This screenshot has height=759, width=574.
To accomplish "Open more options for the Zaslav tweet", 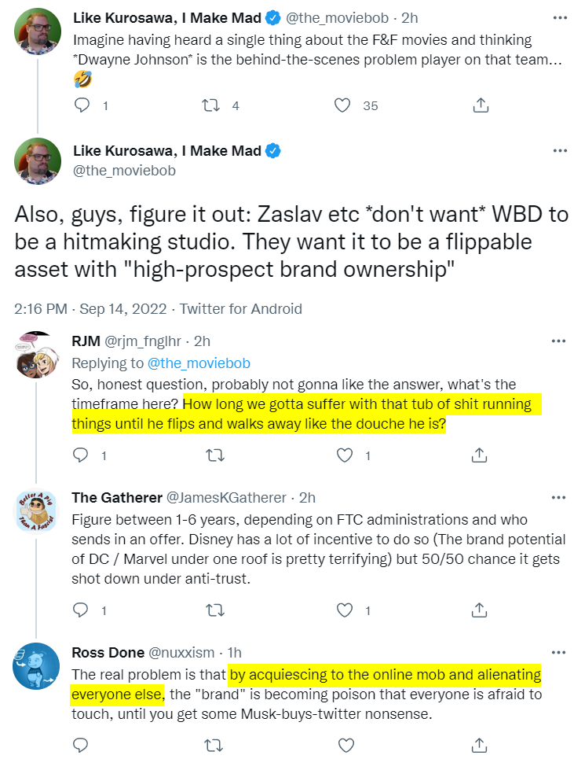I will 558,151.
